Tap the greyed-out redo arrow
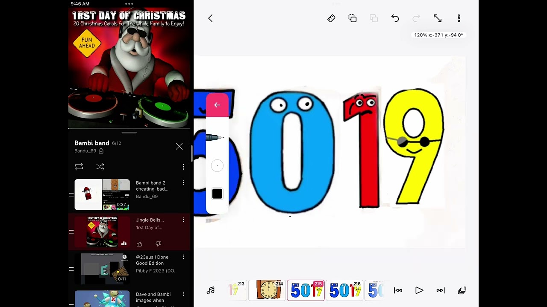 (416, 18)
